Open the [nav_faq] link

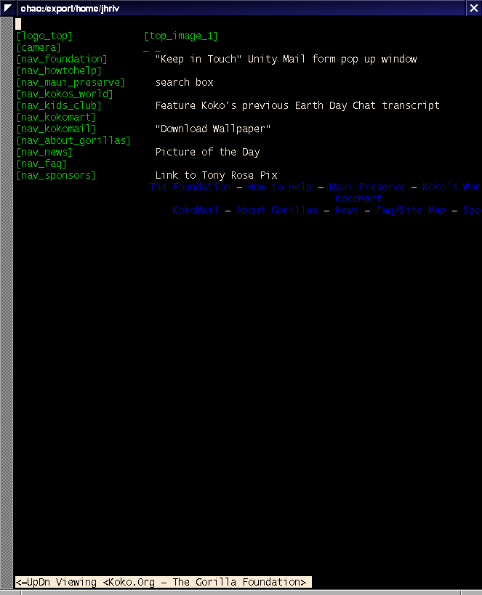[41, 164]
